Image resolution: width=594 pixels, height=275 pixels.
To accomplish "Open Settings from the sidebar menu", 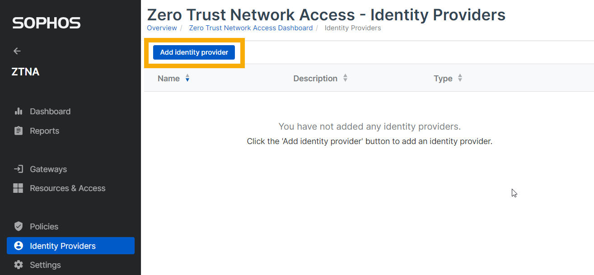I will [x=45, y=265].
